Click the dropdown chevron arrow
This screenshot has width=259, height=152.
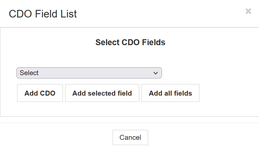[156, 73]
